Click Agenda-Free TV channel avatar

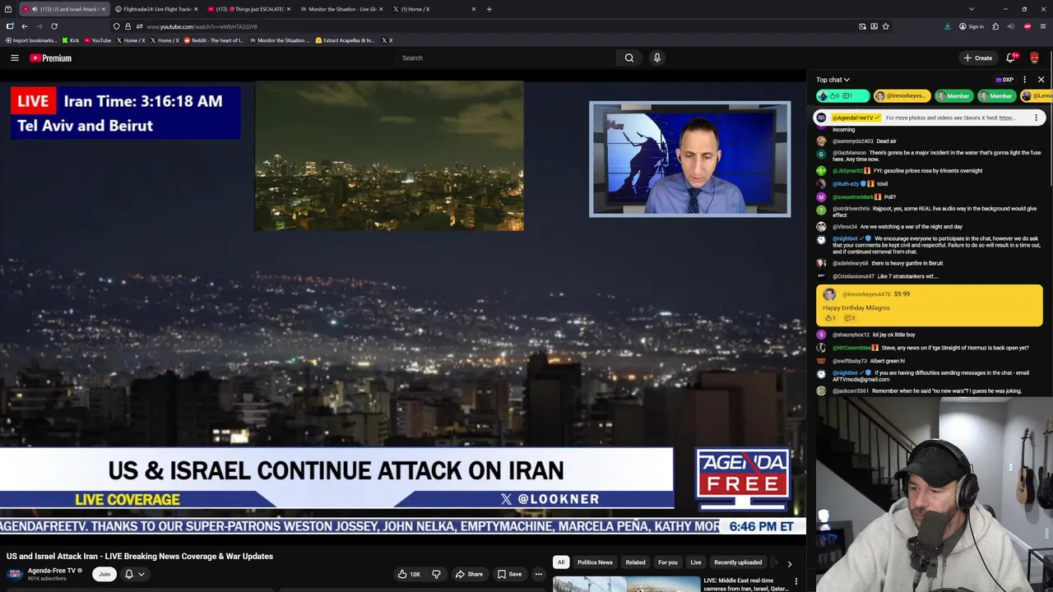click(x=15, y=574)
